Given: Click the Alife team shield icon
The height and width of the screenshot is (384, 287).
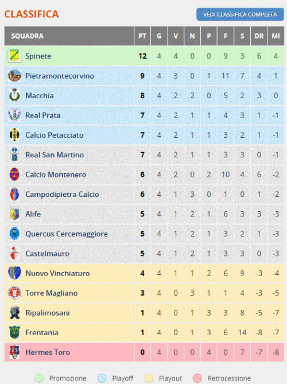Looking at the screenshot, I should [x=14, y=214].
